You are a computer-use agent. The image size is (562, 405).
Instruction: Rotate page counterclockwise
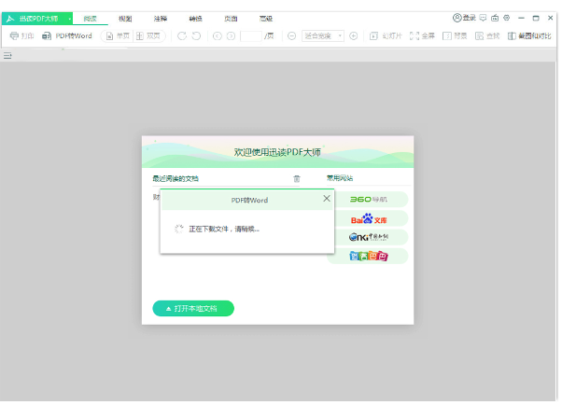(196, 35)
